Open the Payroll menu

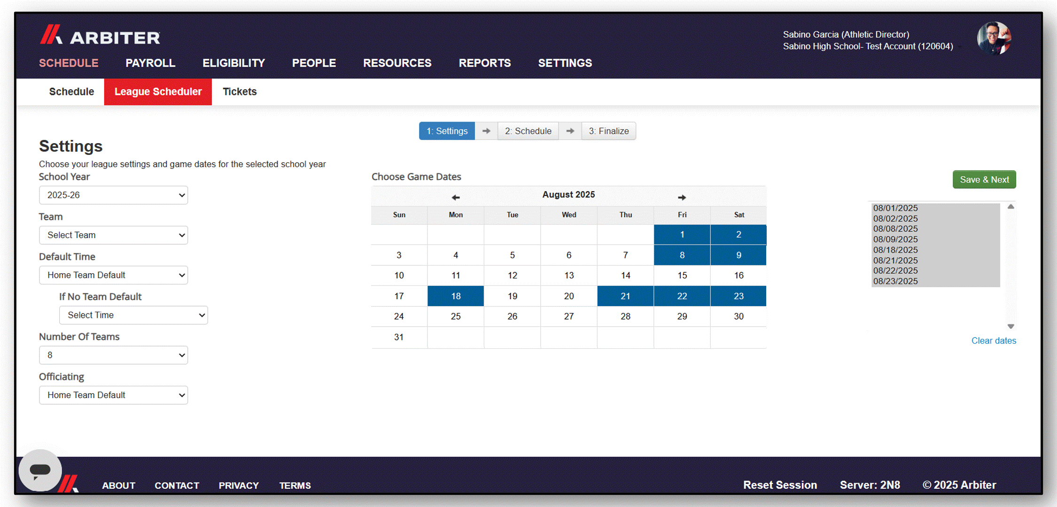tap(150, 63)
